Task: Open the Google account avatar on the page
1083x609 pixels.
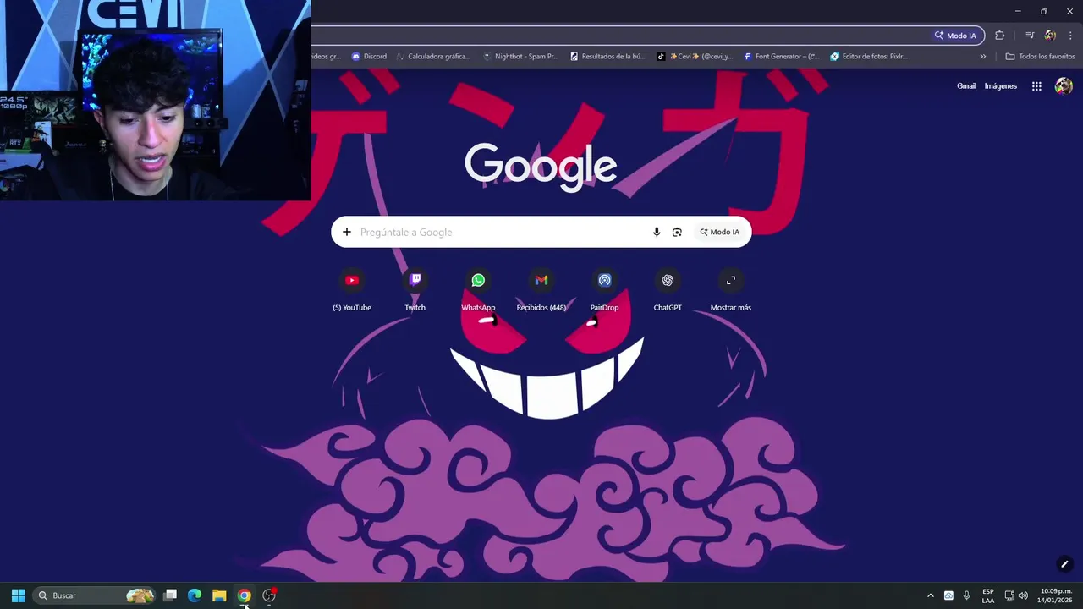Action: pos(1064,86)
